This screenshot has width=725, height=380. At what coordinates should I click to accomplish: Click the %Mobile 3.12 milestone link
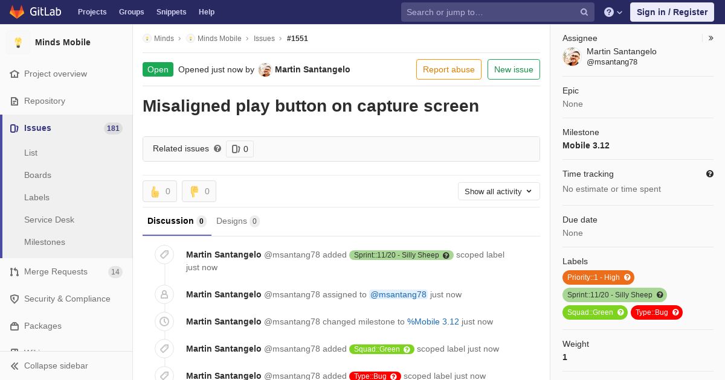point(433,321)
